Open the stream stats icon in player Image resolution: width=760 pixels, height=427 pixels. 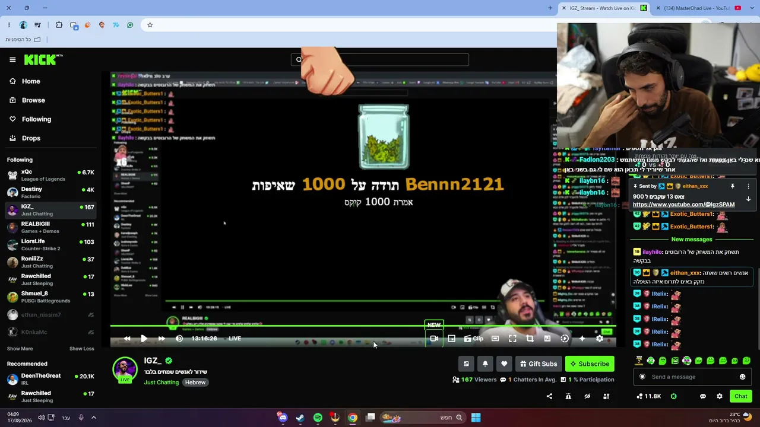(547, 339)
